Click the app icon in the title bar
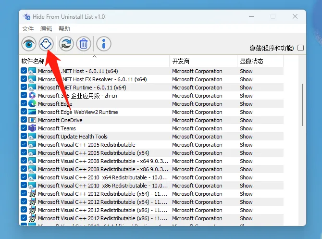 pyautogui.click(x=27, y=16)
